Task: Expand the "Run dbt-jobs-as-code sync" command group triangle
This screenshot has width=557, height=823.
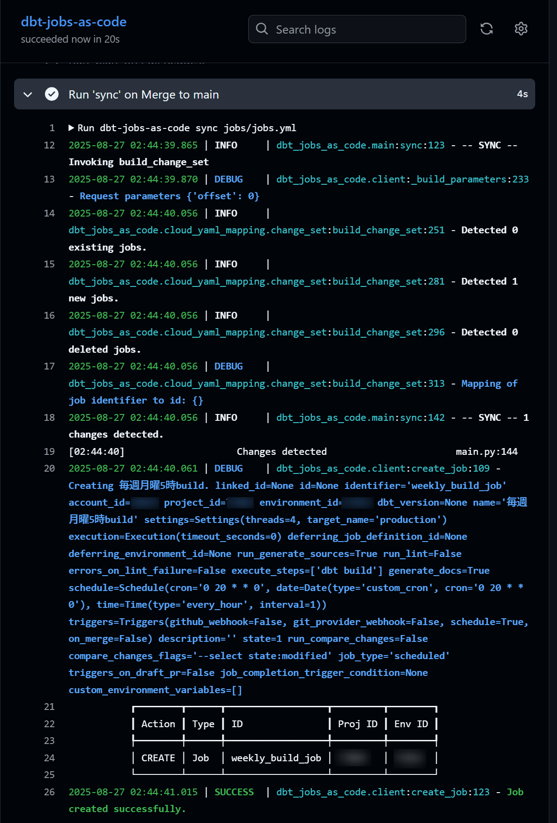Action: pyautogui.click(x=71, y=128)
